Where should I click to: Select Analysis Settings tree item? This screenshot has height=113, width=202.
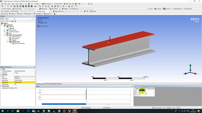pos(16,37)
